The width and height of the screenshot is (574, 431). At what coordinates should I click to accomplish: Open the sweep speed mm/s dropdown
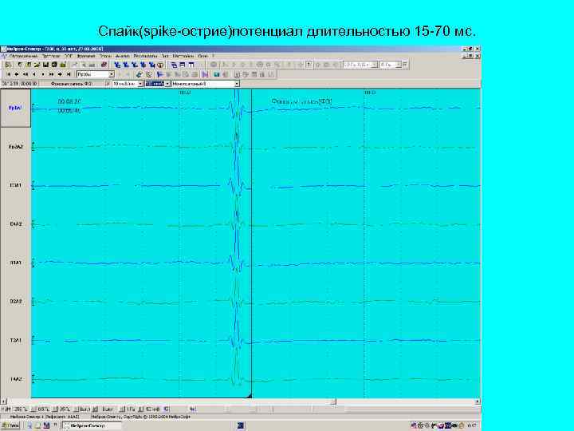140,84
